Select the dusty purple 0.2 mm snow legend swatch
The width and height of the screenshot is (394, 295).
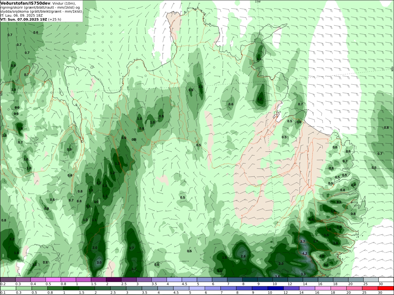click(8, 280)
